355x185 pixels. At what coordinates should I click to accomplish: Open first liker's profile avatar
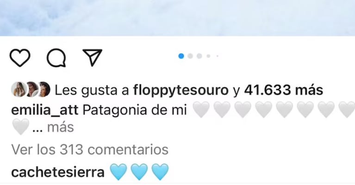pos(19,90)
